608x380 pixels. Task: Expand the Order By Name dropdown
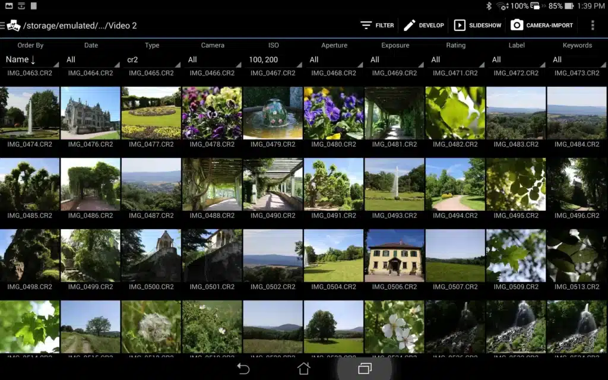30,60
